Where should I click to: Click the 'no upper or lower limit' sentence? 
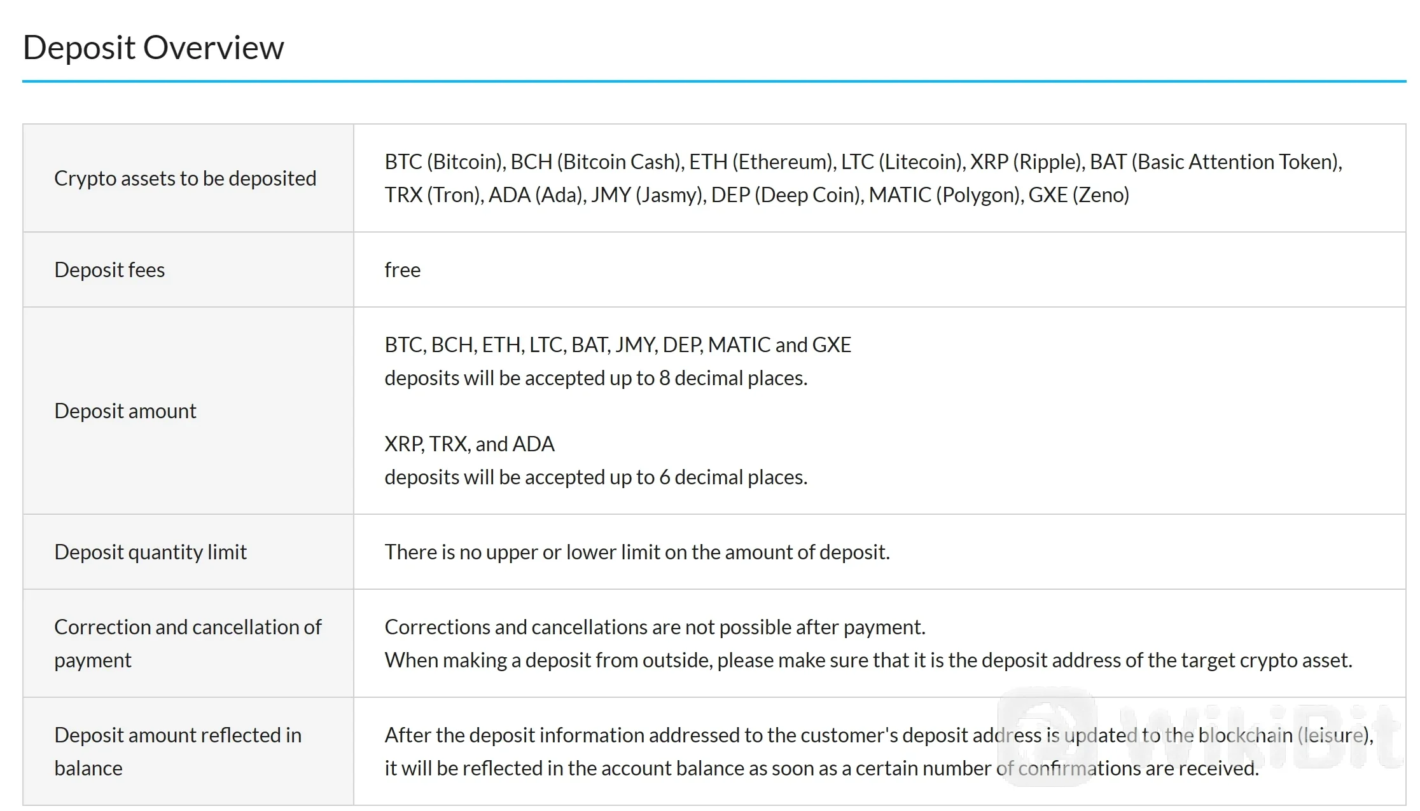637,552
